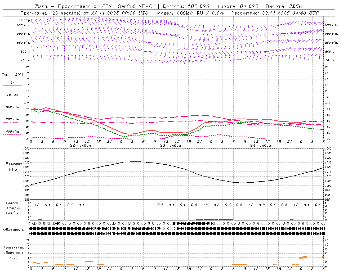The image size is (339, 271).
Task: Select the "23 ноября" date label
Action: point(171,146)
